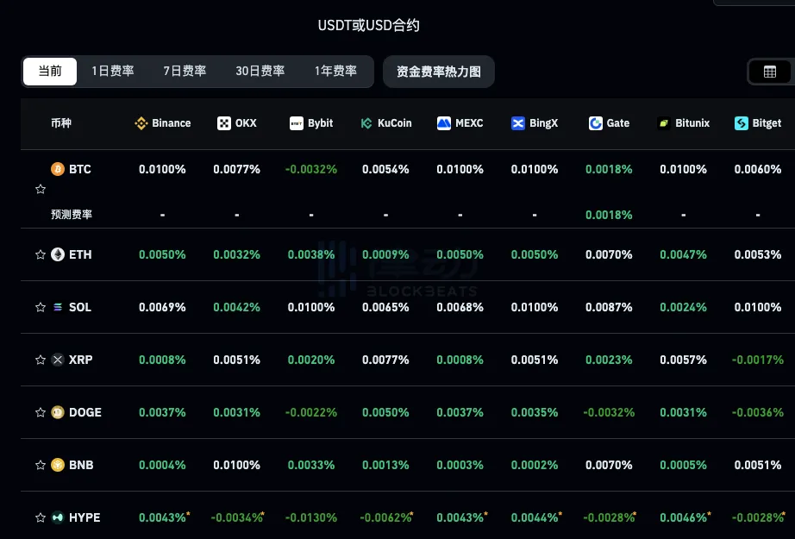This screenshot has height=539, width=795.
Task: Open the HYPE coin name link
Action: pos(85,517)
